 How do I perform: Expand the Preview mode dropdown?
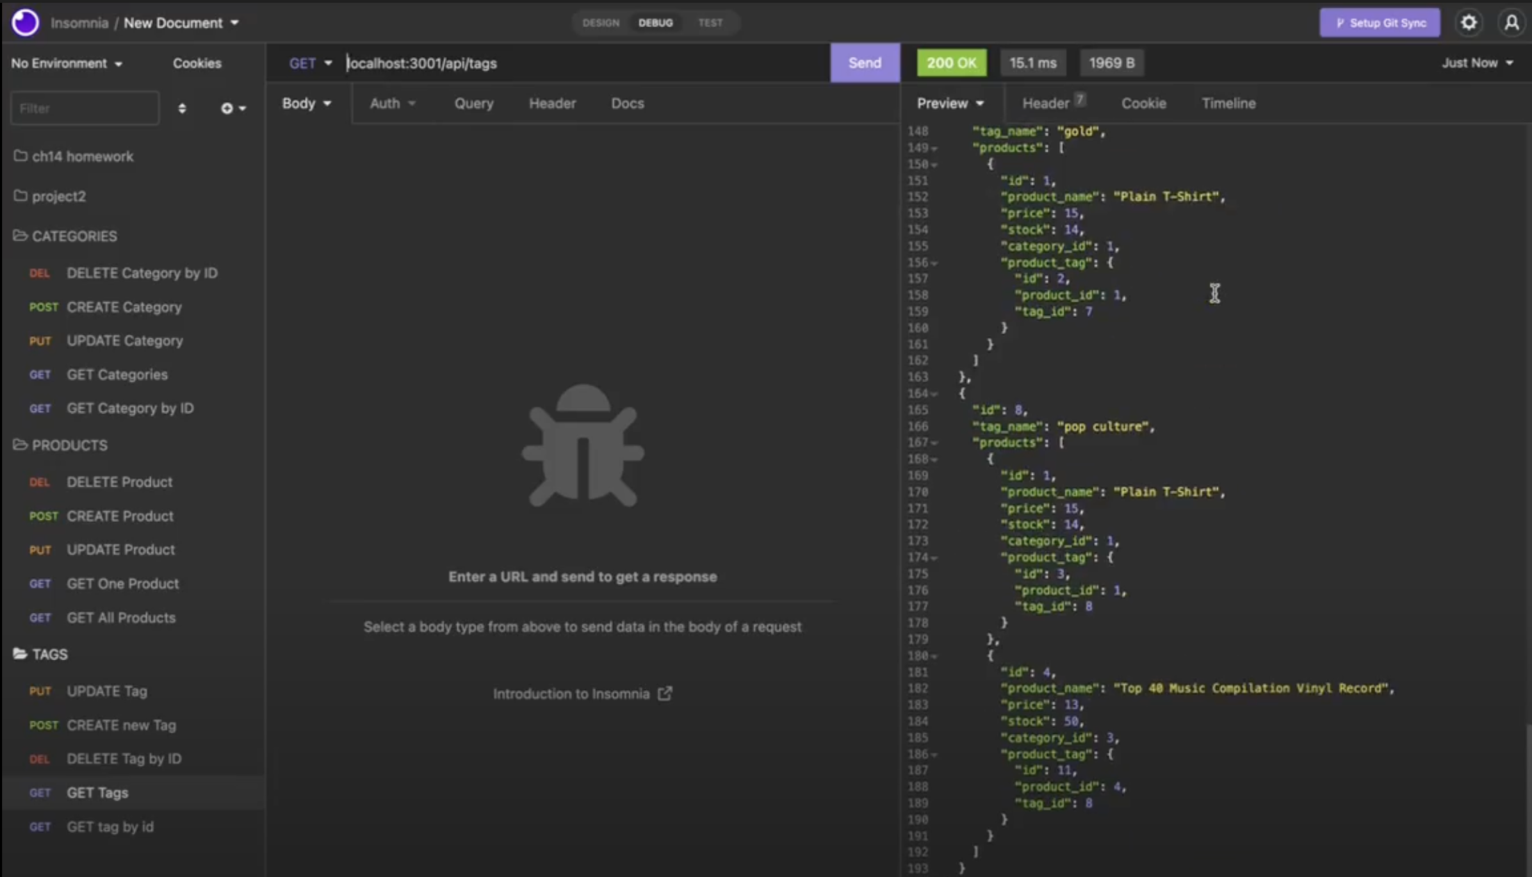click(950, 104)
